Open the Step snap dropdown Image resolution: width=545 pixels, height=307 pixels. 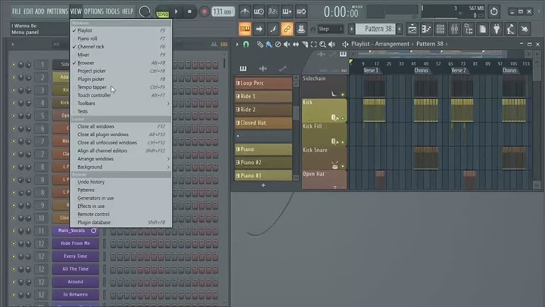point(330,29)
